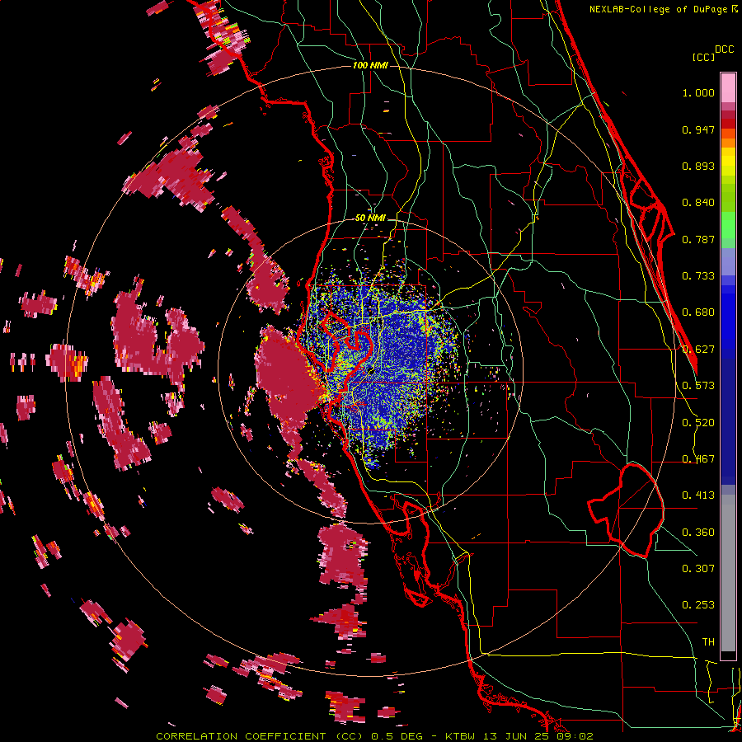The width and height of the screenshot is (742, 742).
Task: Click the black radar site marker at the map center
Action: click(371, 372)
